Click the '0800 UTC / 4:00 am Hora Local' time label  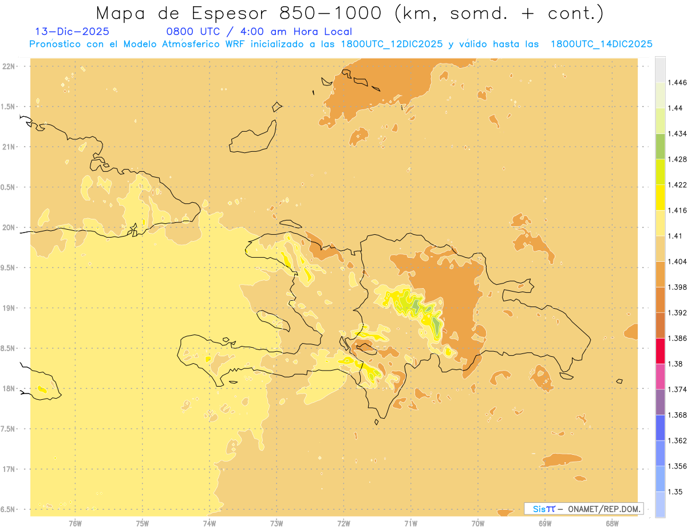tap(259, 32)
